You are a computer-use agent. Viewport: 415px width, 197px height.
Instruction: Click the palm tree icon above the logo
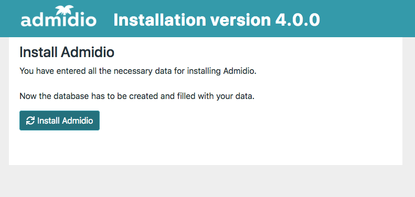point(65,10)
